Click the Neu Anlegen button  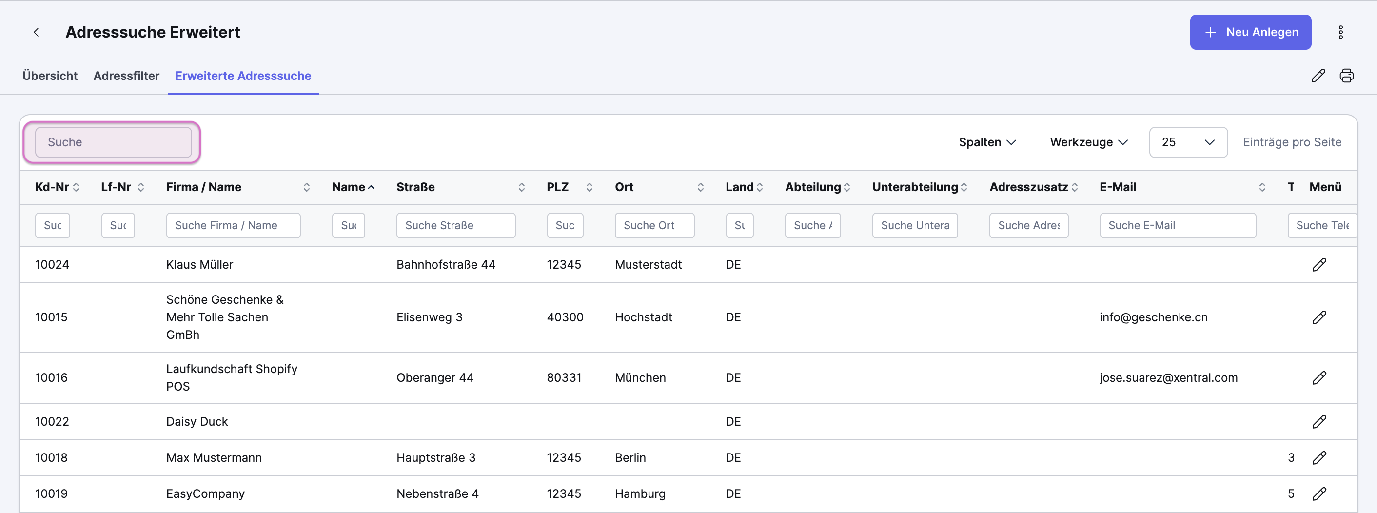pyautogui.click(x=1250, y=32)
